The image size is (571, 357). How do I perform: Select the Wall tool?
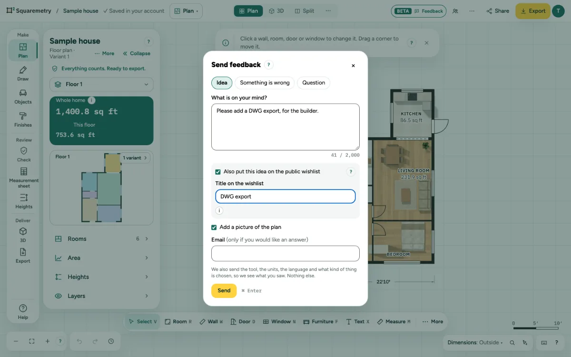coord(211,322)
